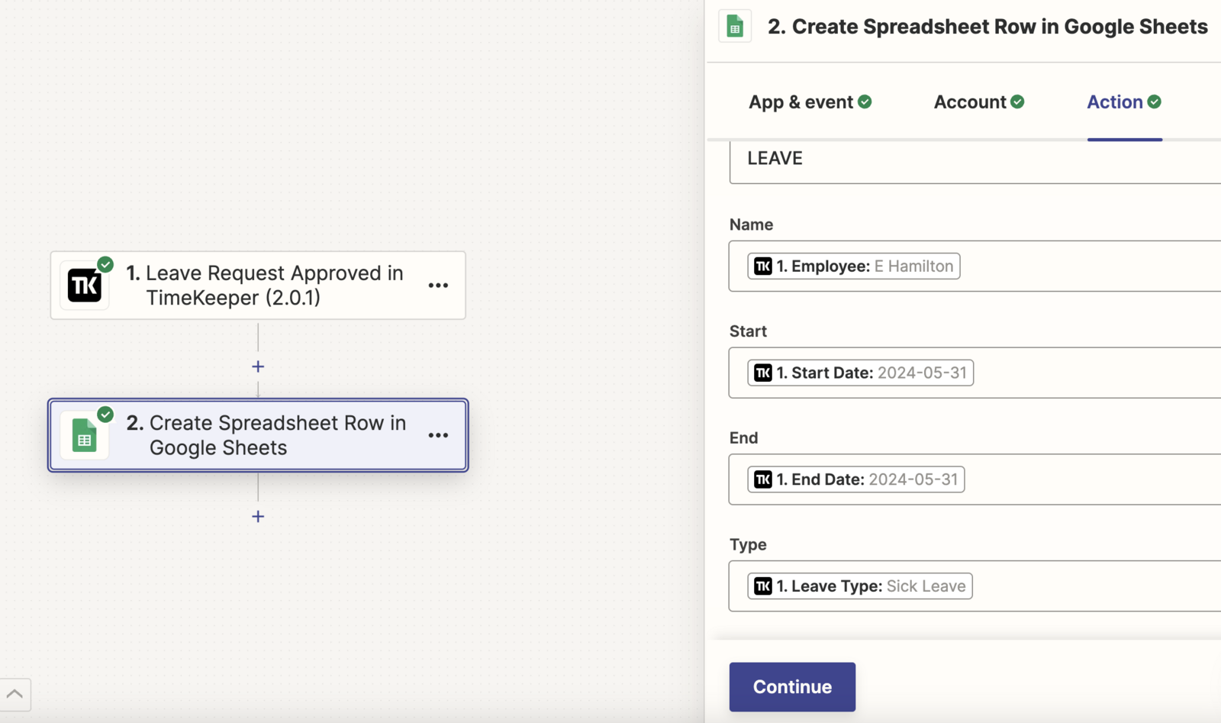Click the green check badge on step 2
This screenshot has width=1221, height=723.
pyautogui.click(x=105, y=414)
